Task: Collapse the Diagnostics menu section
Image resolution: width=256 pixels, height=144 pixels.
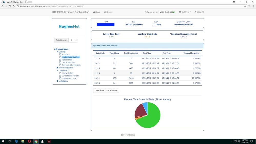Action: 58,70
